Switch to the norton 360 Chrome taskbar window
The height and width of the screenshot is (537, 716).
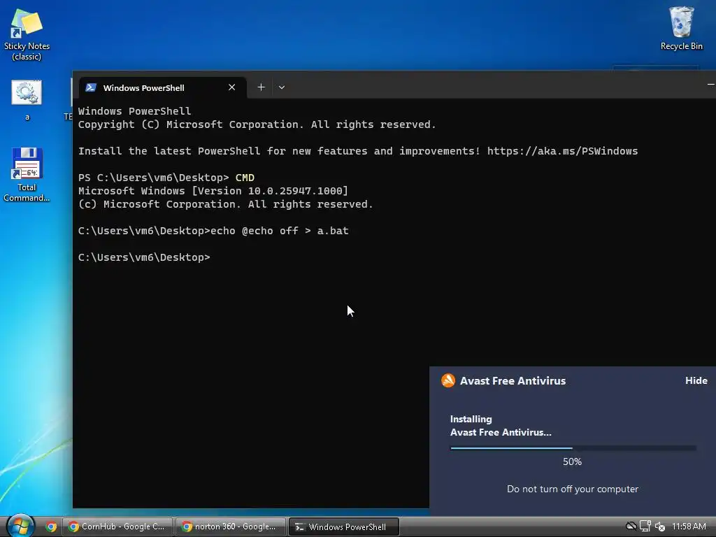pos(231,527)
